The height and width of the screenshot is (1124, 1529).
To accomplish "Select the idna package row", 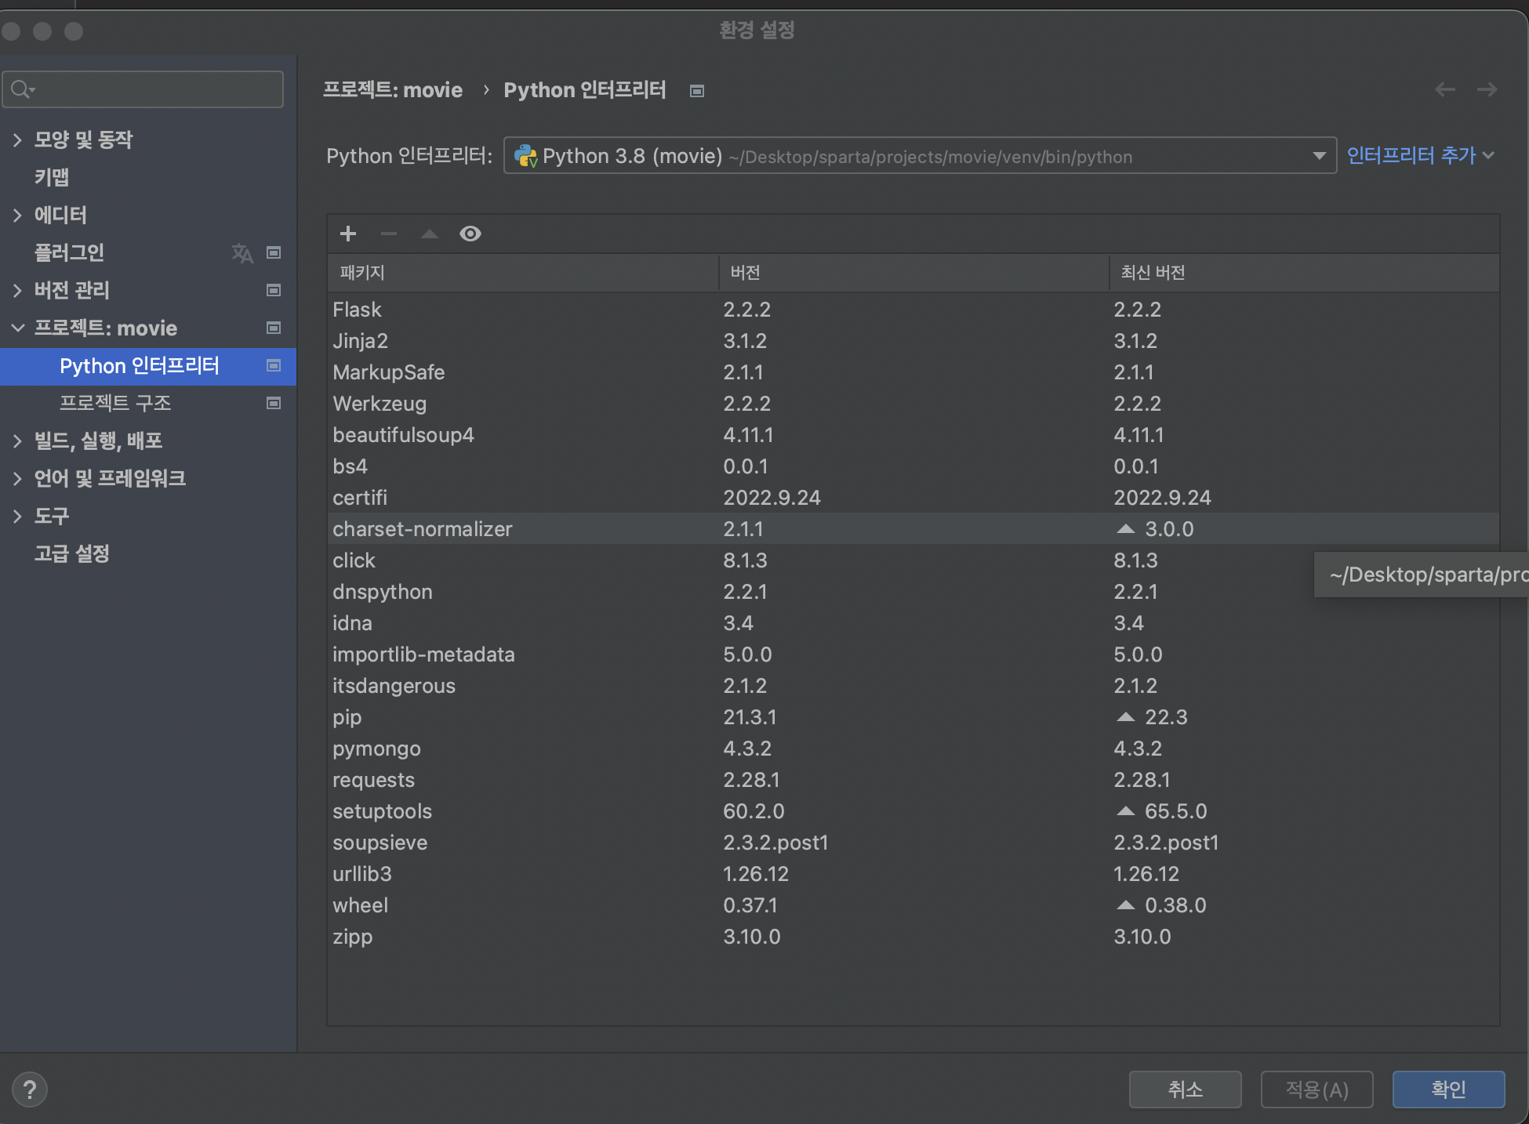I will tap(913, 623).
